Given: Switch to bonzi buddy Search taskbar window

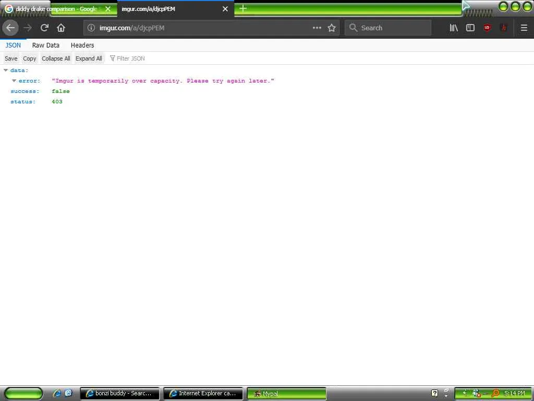Looking at the screenshot, I should [x=119, y=393].
